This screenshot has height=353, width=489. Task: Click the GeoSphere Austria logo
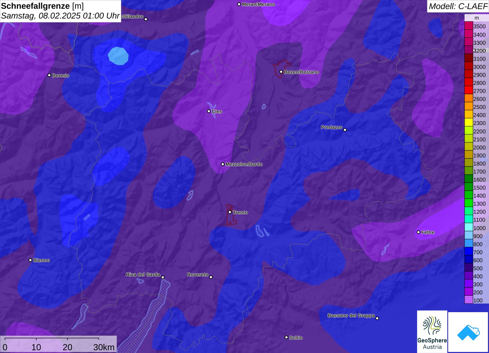coord(432,331)
